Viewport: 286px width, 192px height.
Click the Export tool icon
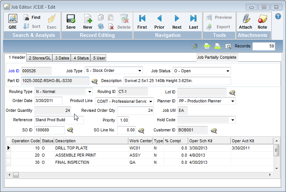[209, 27]
